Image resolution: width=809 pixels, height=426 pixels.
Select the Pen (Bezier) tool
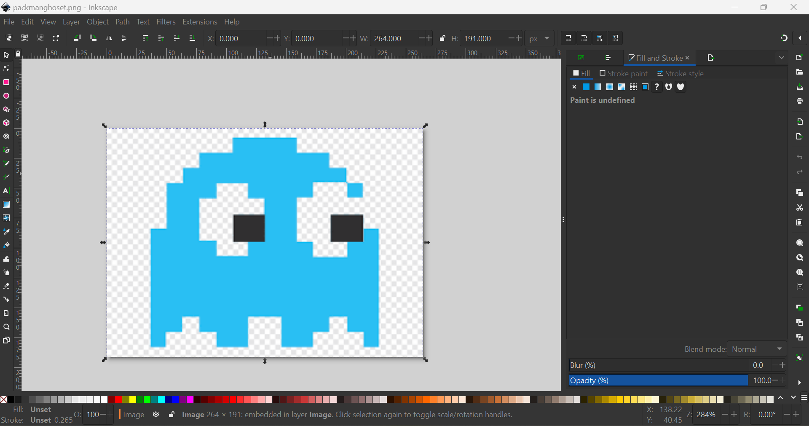click(x=6, y=150)
